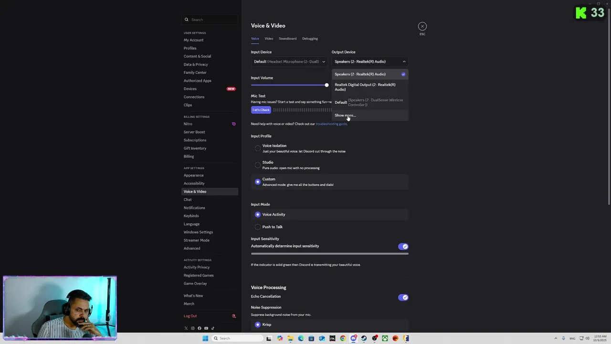611x344 pixels.
Task: Open Steam from the taskbar
Action: pos(364,338)
